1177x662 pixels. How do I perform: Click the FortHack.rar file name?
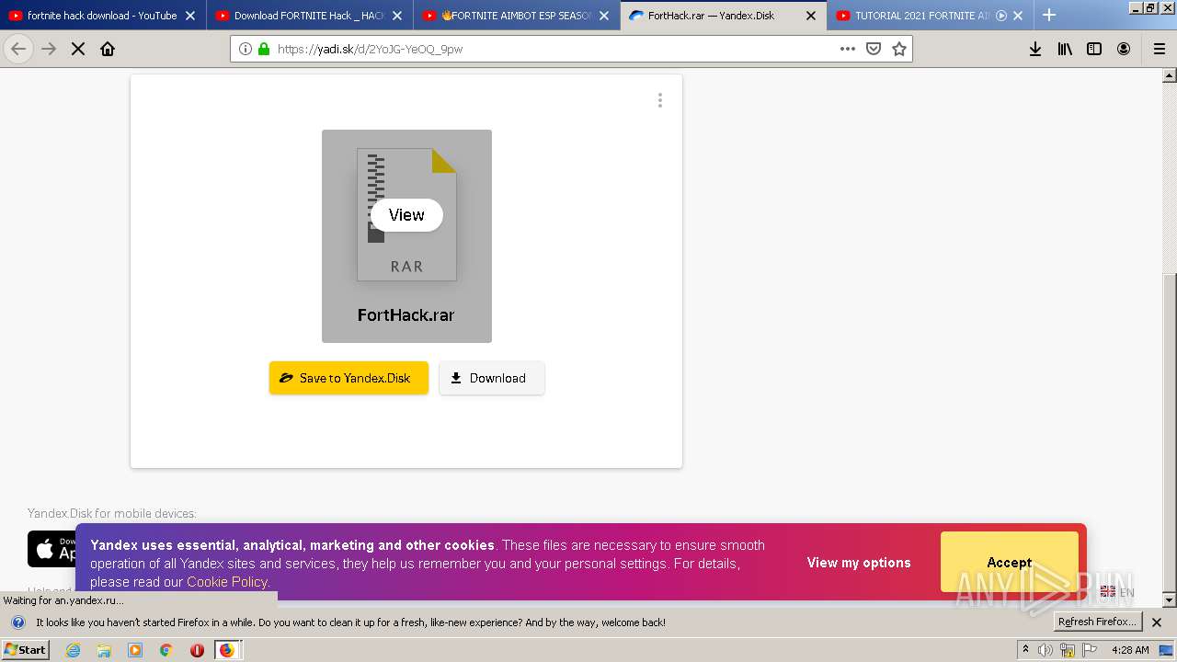point(406,314)
